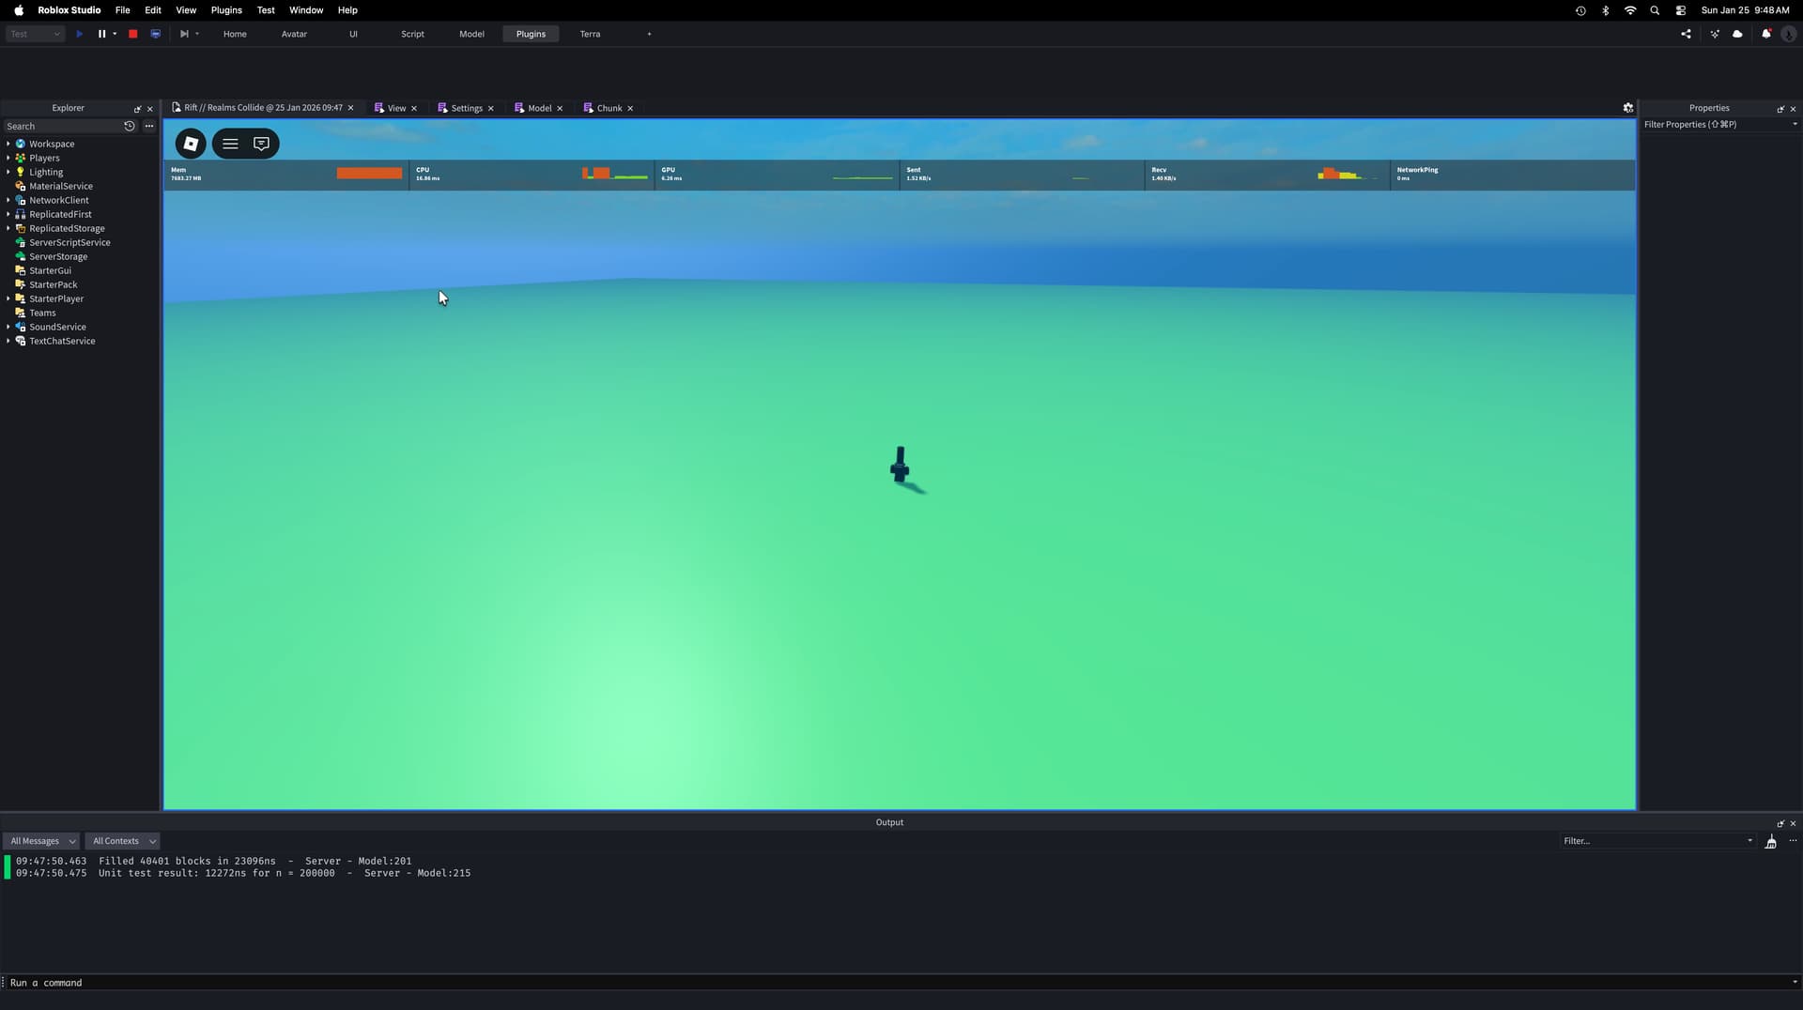Open the command bar history dropdown
1803x1010 pixels.
tap(1795, 983)
